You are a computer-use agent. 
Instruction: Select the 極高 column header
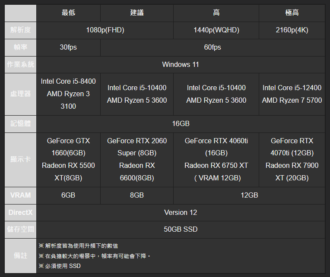point(292,13)
